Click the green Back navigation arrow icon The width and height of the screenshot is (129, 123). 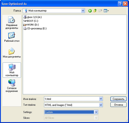[90, 11]
